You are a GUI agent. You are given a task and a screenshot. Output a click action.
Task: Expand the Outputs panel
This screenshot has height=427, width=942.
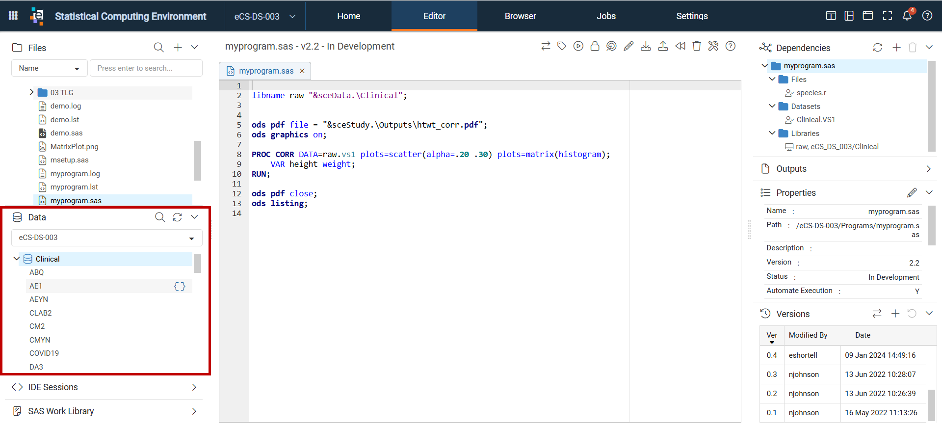tap(928, 169)
